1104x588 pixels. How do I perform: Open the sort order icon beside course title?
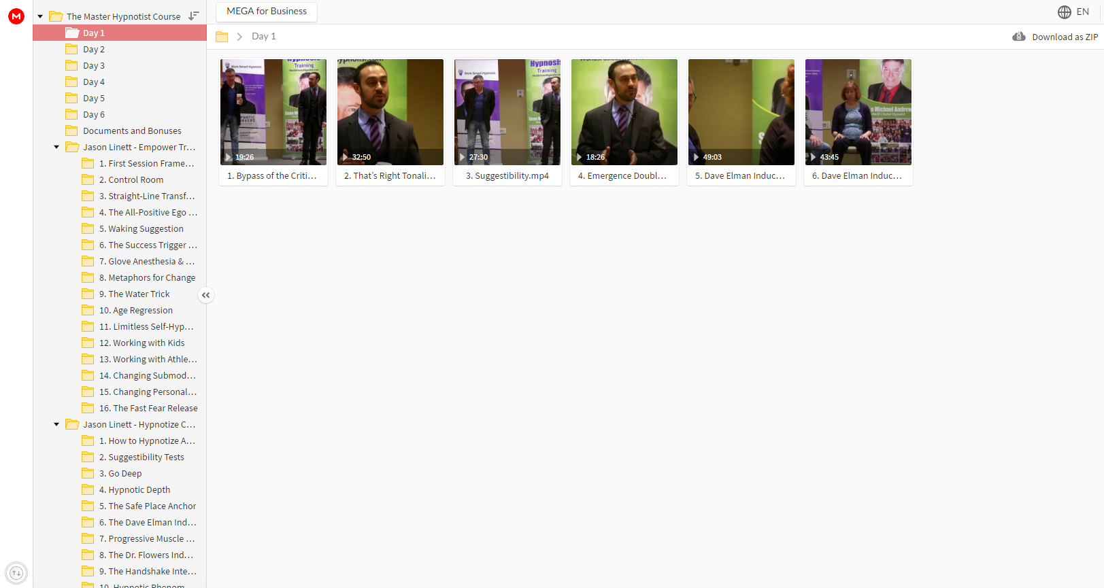pos(194,16)
